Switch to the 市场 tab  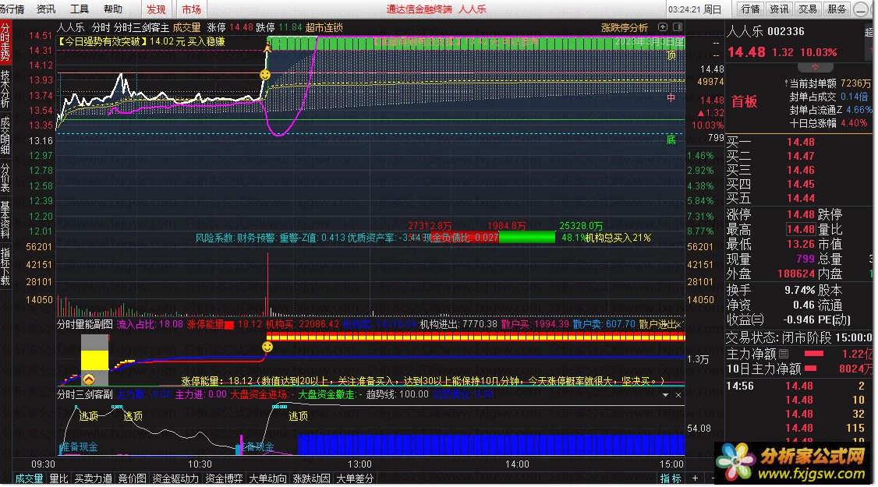(192, 9)
